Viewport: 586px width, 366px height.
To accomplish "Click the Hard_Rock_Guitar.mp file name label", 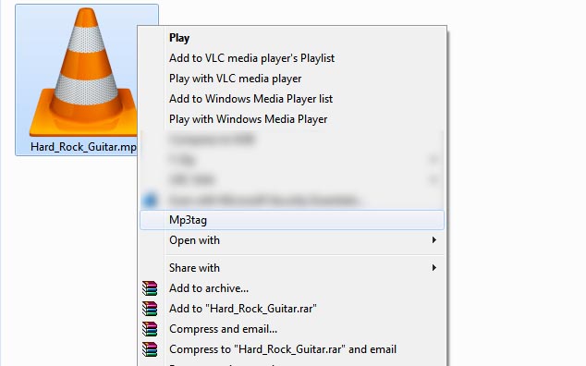I will click(83, 147).
